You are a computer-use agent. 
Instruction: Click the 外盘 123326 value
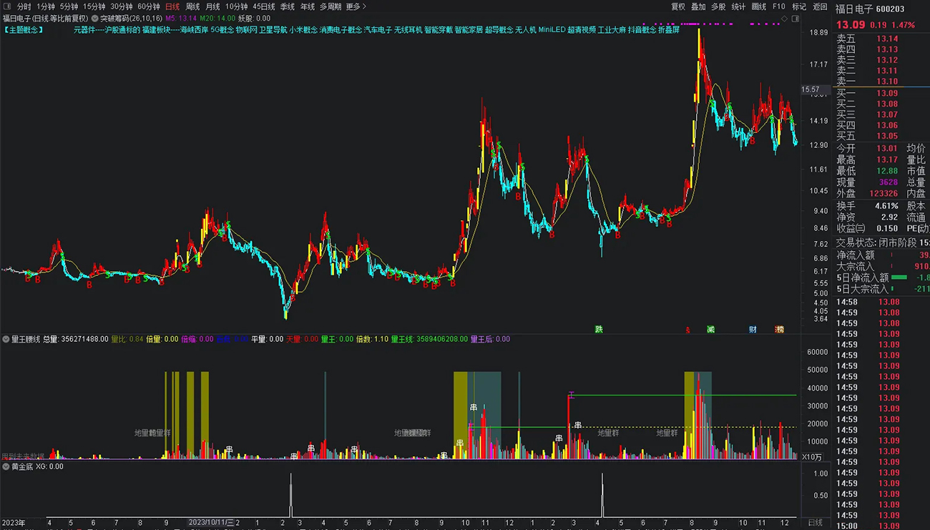pyautogui.click(x=883, y=194)
